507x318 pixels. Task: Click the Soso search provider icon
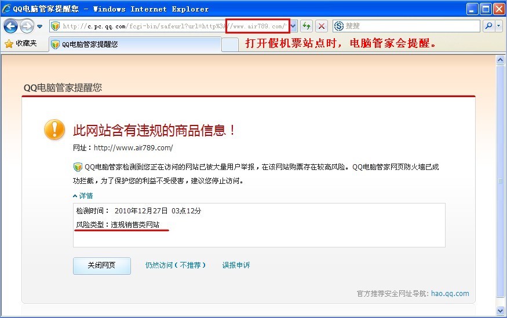pos(338,26)
